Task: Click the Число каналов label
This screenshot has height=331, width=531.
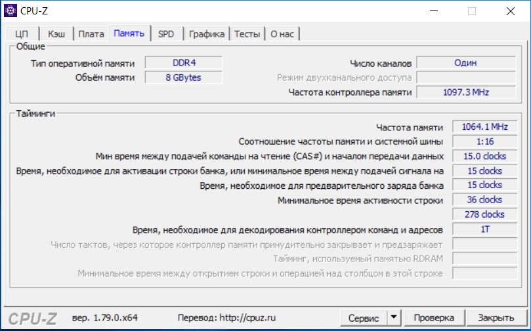Action: [381, 64]
